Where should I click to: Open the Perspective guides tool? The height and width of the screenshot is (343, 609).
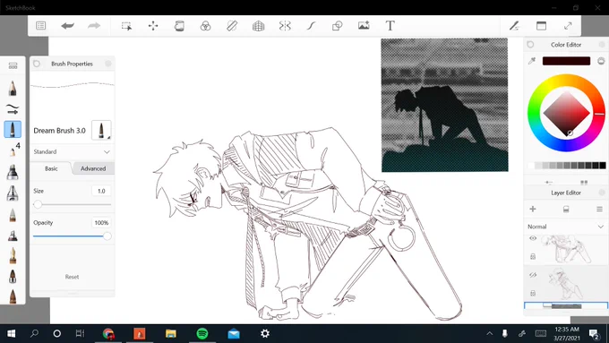pos(258,26)
